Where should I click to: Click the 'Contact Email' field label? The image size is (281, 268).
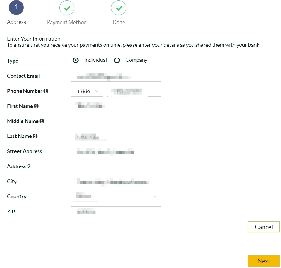pyautogui.click(x=23, y=76)
